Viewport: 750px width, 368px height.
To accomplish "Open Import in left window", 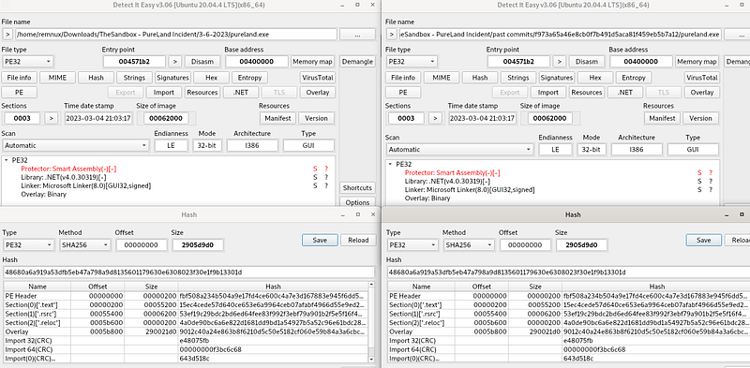I will pyautogui.click(x=164, y=93).
